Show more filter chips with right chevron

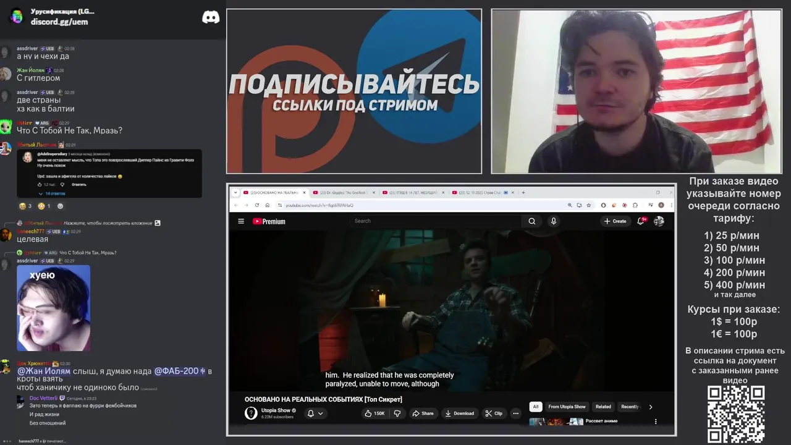pos(650,407)
